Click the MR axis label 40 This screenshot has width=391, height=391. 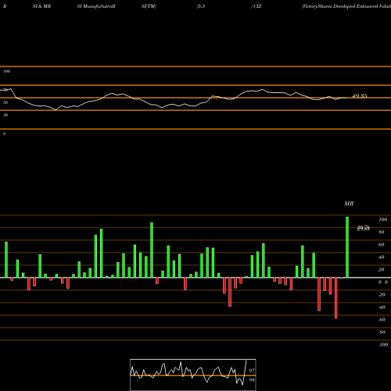(x=382, y=257)
